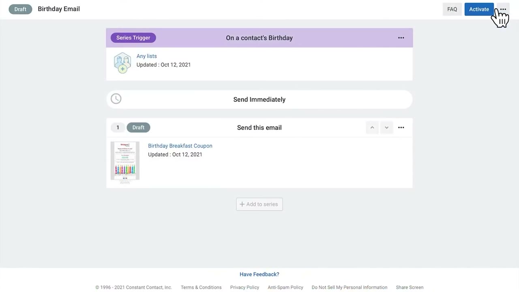
Task: Open the Any lists link
Action: (147, 56)
